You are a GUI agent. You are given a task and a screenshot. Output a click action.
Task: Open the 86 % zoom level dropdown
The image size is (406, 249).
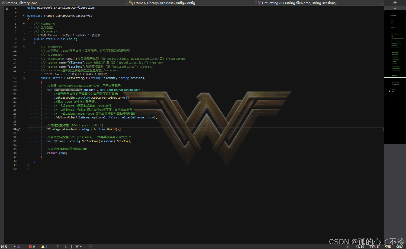coord(15,247)
